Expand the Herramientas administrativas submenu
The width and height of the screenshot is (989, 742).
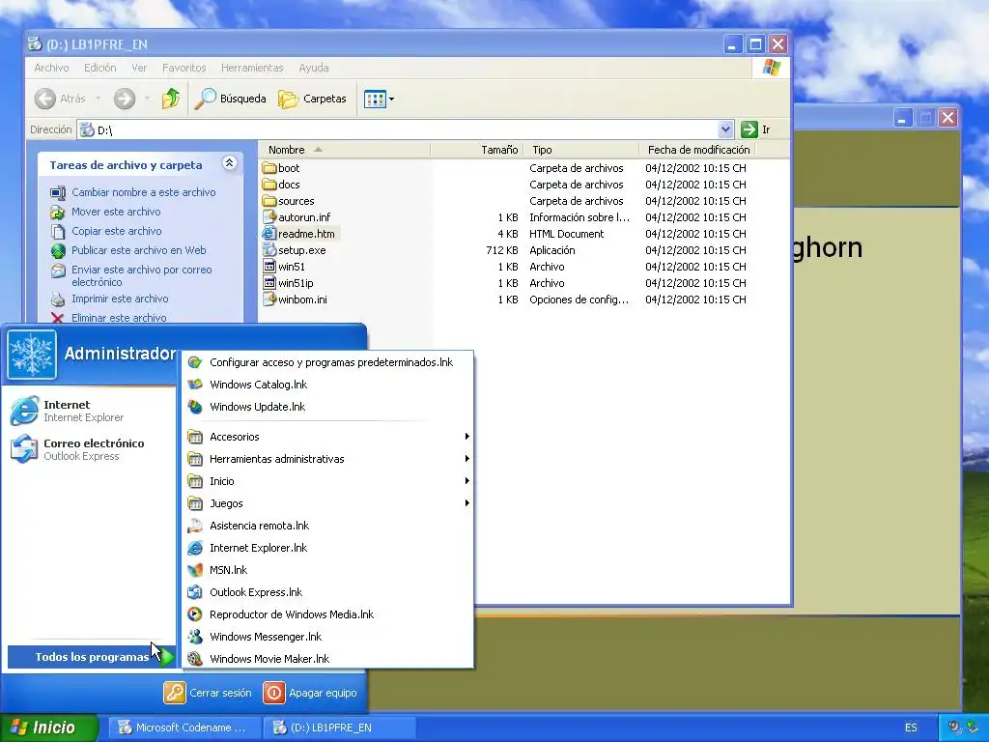click(327, 459)
